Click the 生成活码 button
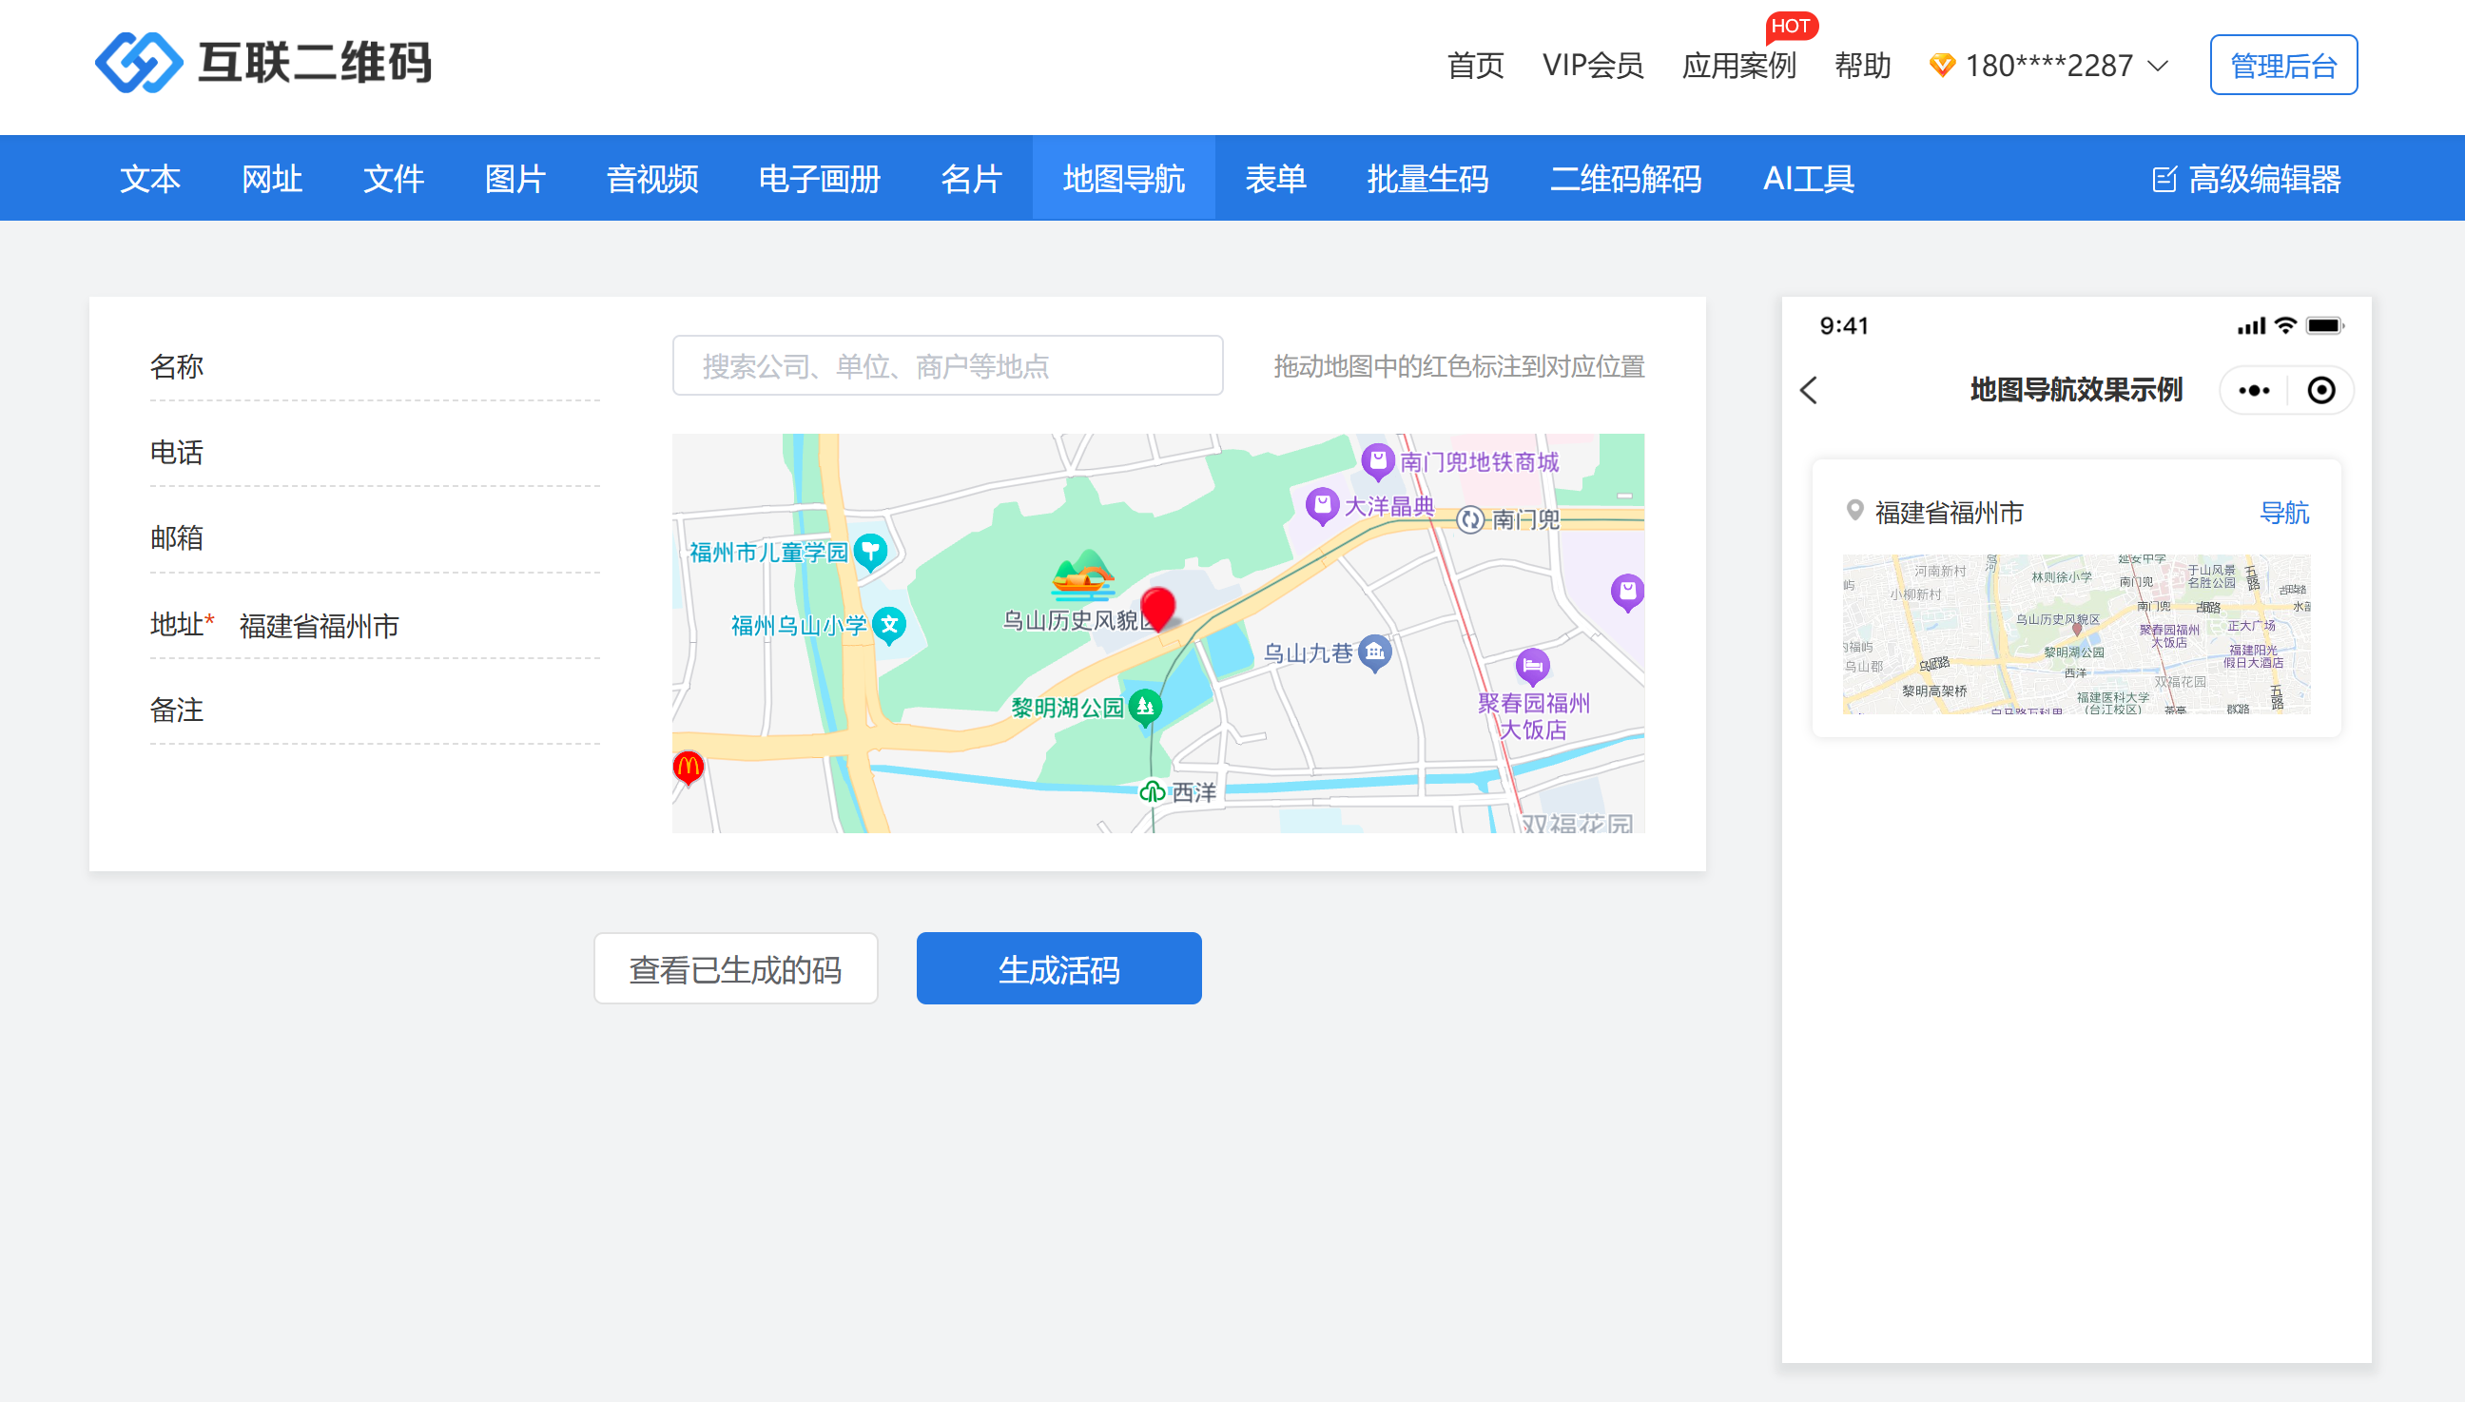The height and width of the screenshot is (1402, 2465). 1058,968
